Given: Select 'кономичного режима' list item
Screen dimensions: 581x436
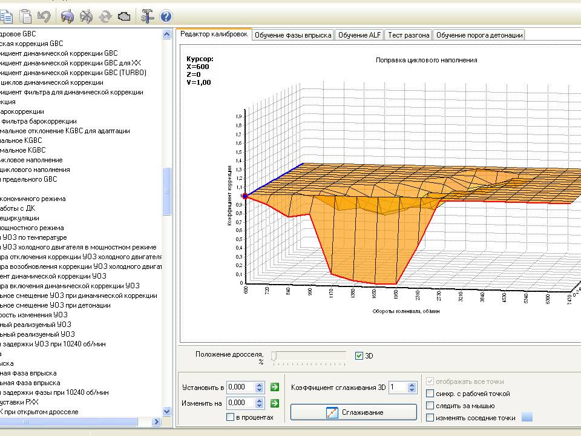Looking at the screenshot, I should coord(33,199).
